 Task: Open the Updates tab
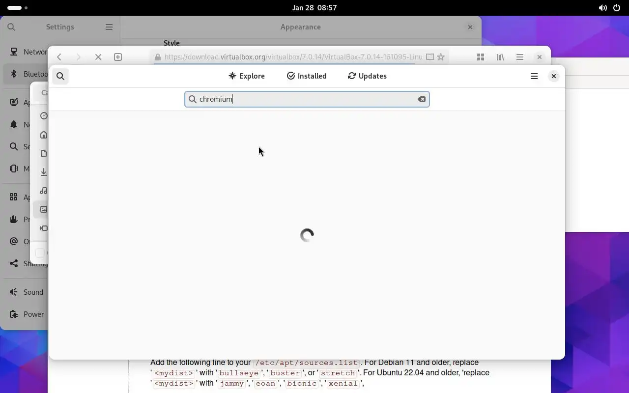[x=367, y=76]
